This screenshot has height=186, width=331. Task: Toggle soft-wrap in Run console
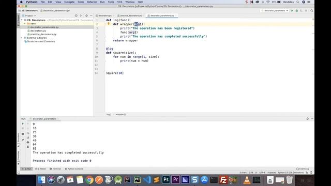[x=28, y=133]
